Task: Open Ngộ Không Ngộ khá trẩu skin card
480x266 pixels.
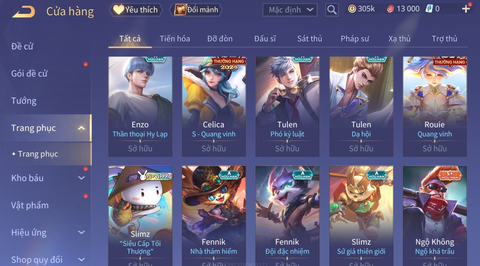Action: click(435, 216)
